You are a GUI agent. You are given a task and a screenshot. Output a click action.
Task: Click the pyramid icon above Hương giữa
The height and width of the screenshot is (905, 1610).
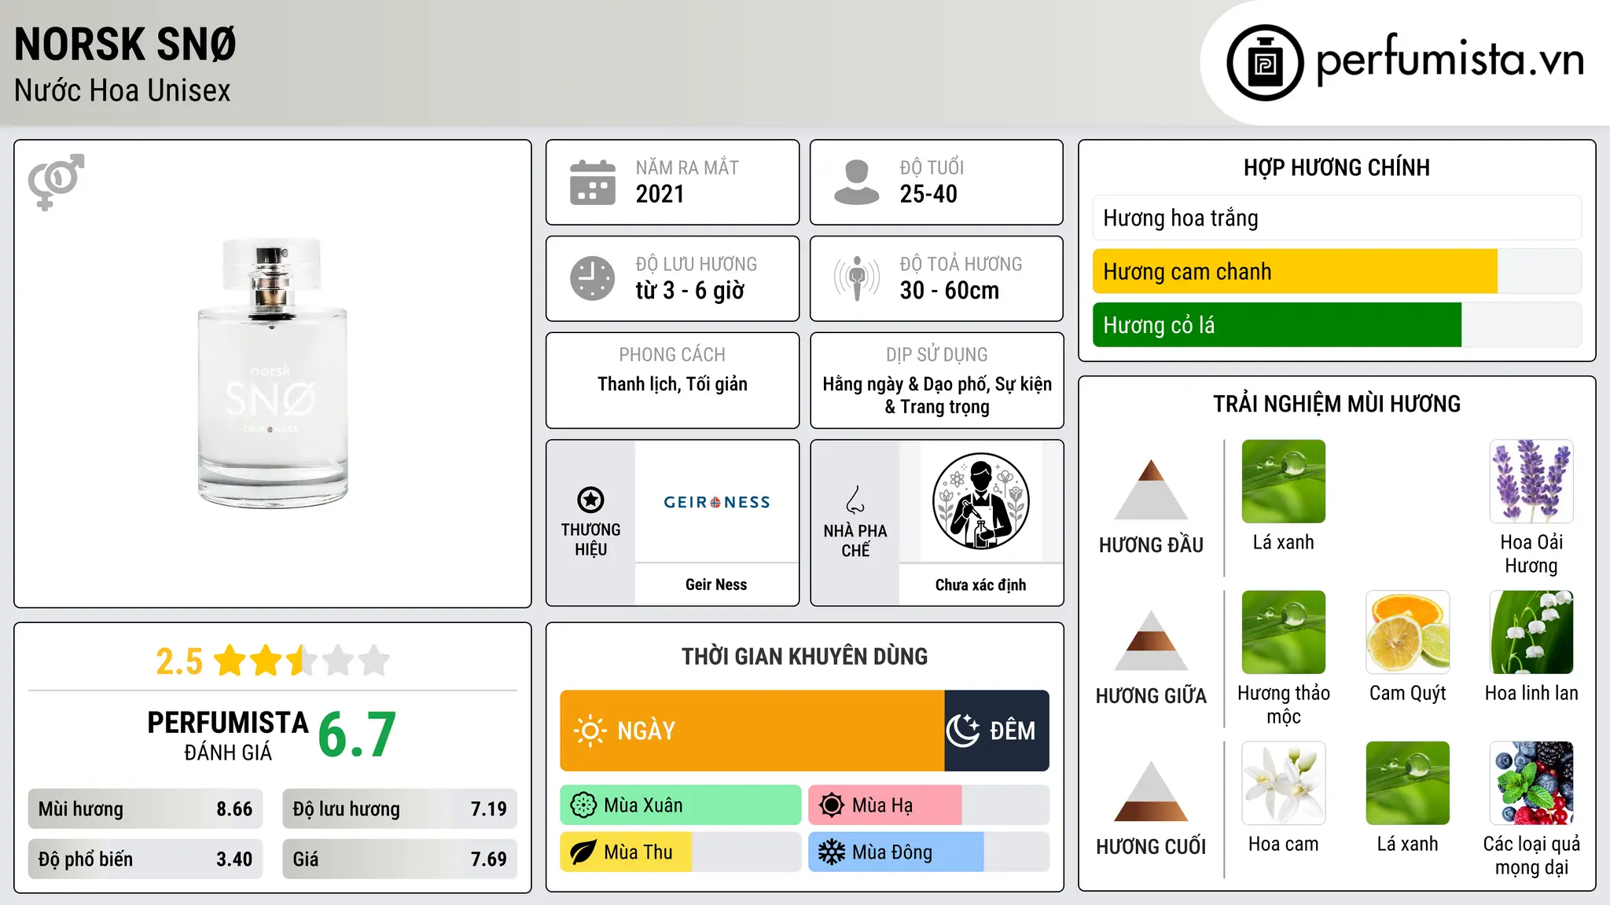(1151, 640)
